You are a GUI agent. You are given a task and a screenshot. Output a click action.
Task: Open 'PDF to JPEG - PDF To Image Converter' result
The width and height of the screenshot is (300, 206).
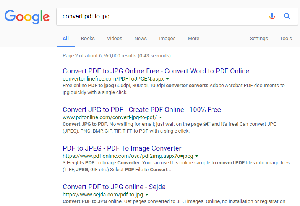122,148
